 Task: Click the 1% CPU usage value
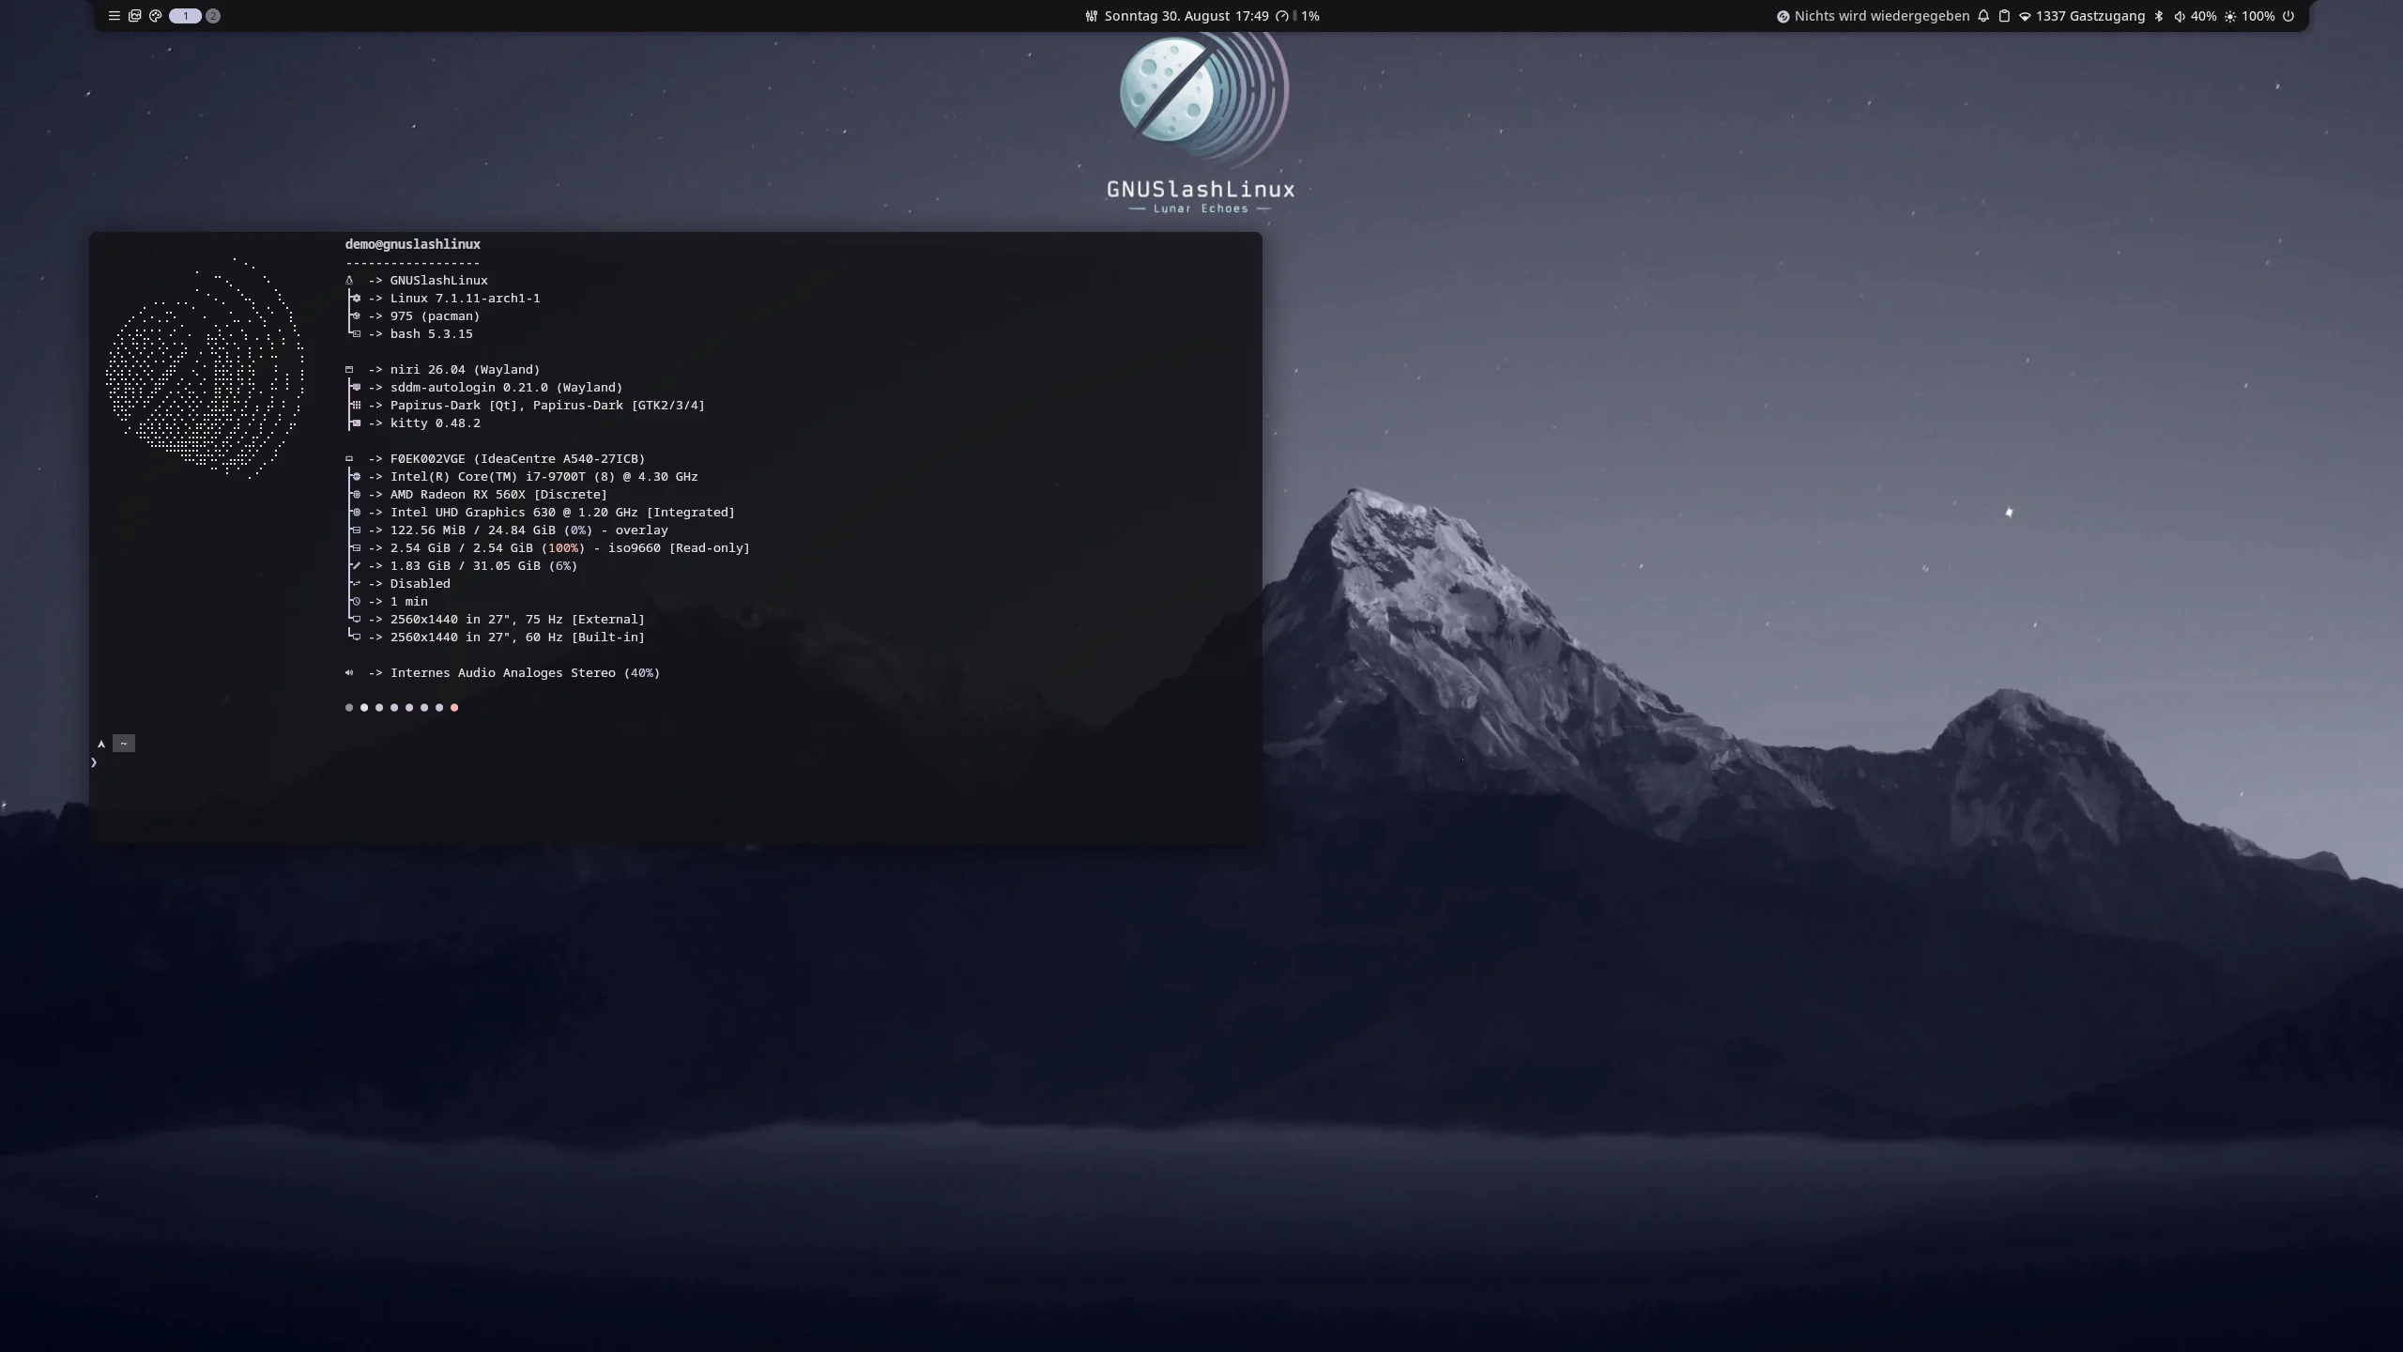(1310, 16)
